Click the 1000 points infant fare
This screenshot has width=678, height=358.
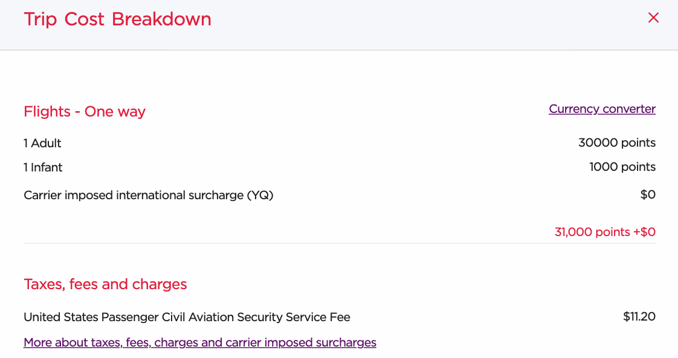622,167
